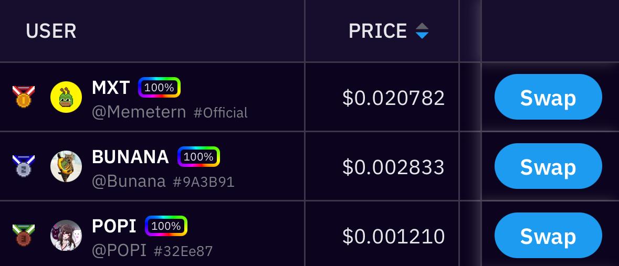Open the MXT frog avatar
Screen dimensions: 619x266
(66, 97)
